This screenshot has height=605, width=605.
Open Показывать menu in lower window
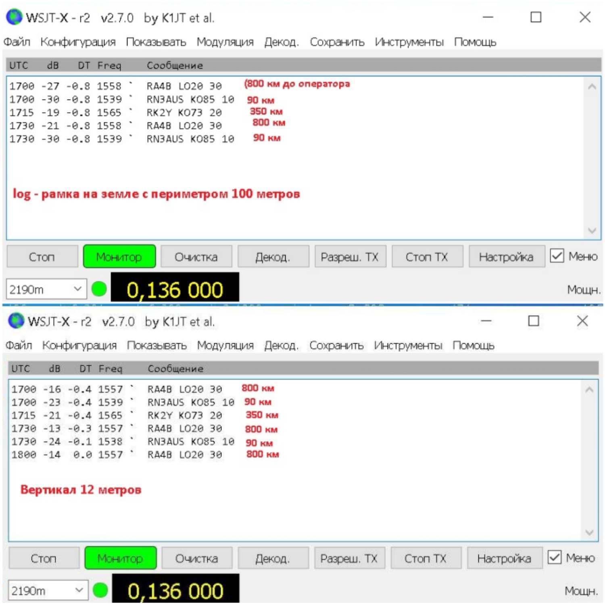[156, 345]
